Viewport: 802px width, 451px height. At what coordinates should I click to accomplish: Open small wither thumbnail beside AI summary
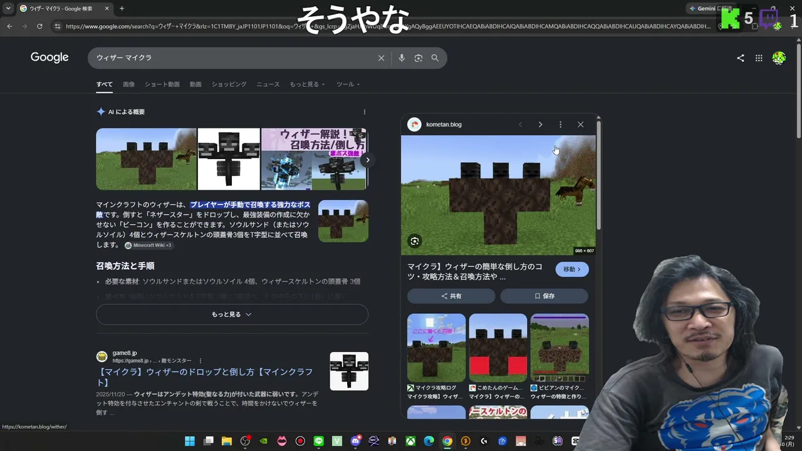click(x=343, y=221)
